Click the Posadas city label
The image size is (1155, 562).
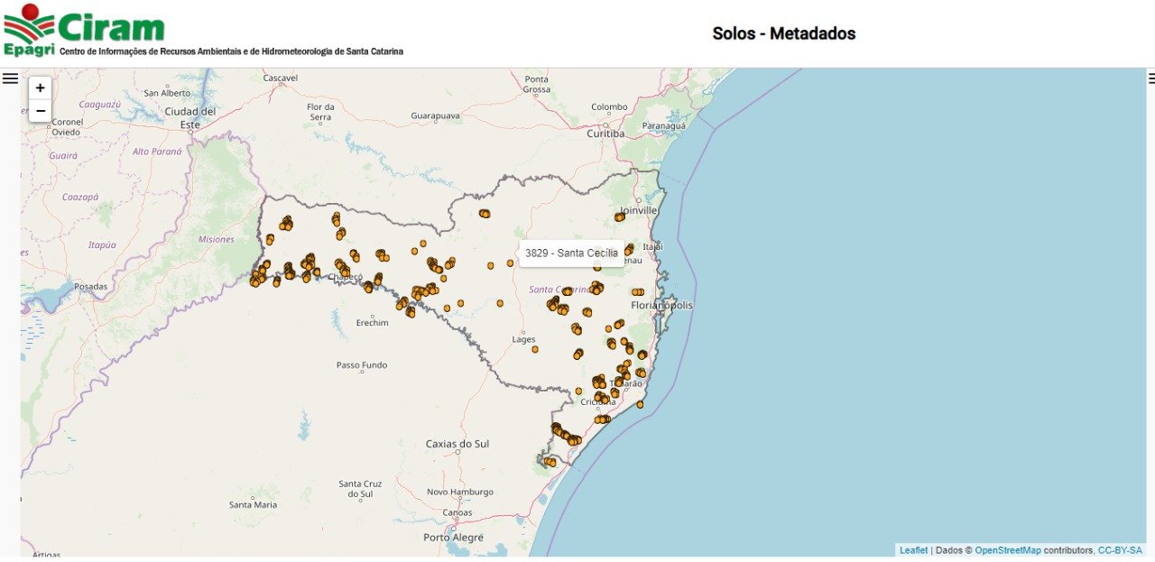pos(91,287)
